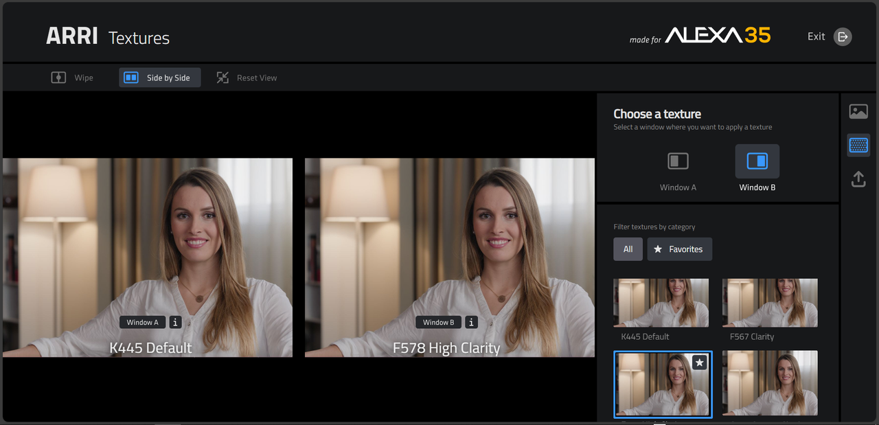
Task: Click the 'K445 Default' caption over the preview
Action: click(151, 348)
